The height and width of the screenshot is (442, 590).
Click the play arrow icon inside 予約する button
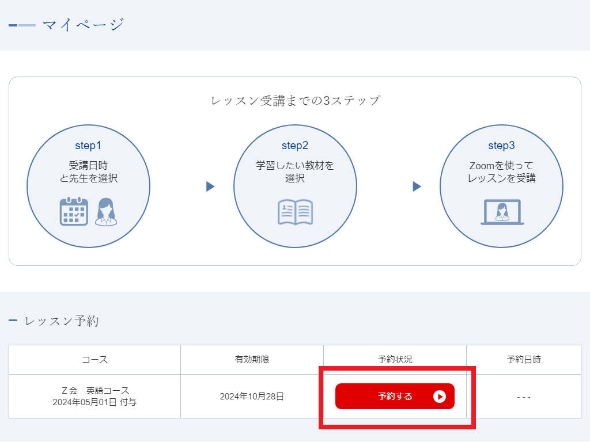(440, 397)
